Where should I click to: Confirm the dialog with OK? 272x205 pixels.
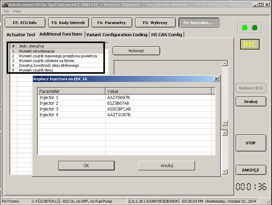(x=86, y=165)
